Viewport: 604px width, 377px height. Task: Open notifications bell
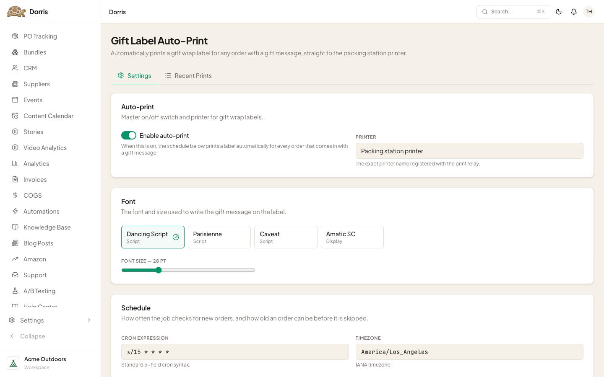click(574, 12)
